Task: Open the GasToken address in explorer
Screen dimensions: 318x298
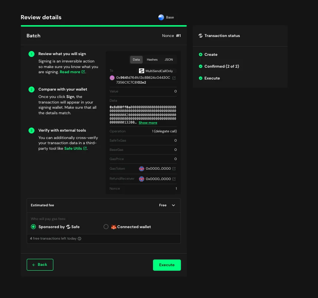Action: click(174, 169)
